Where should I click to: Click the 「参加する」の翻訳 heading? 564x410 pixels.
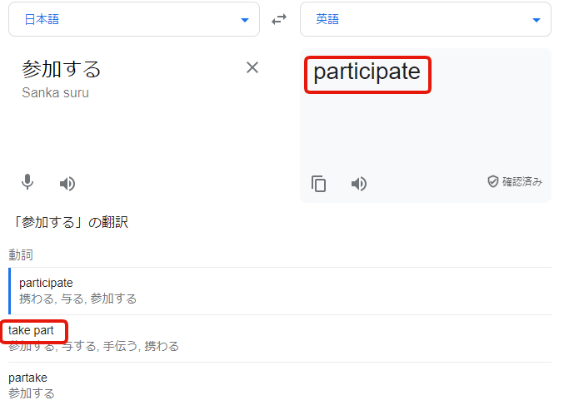coord(71,222)
